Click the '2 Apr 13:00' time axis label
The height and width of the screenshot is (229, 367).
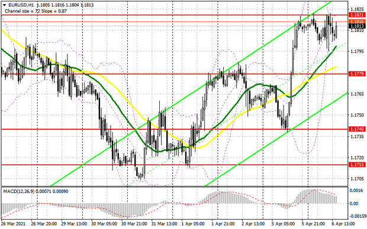coord(253,224)
